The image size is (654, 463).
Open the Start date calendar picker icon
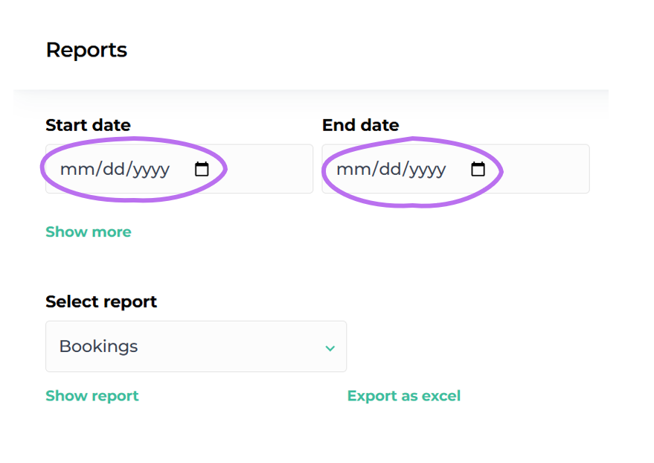point(202,170)
